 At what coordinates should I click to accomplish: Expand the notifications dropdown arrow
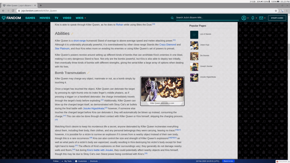(256, 18)
